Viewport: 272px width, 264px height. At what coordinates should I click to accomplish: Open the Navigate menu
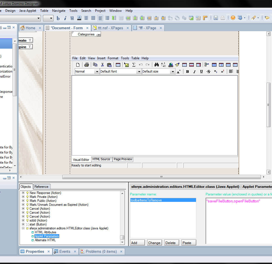click(x=59, y=11)
